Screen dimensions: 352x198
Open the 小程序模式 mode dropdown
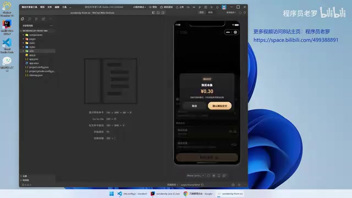[139, 7]
